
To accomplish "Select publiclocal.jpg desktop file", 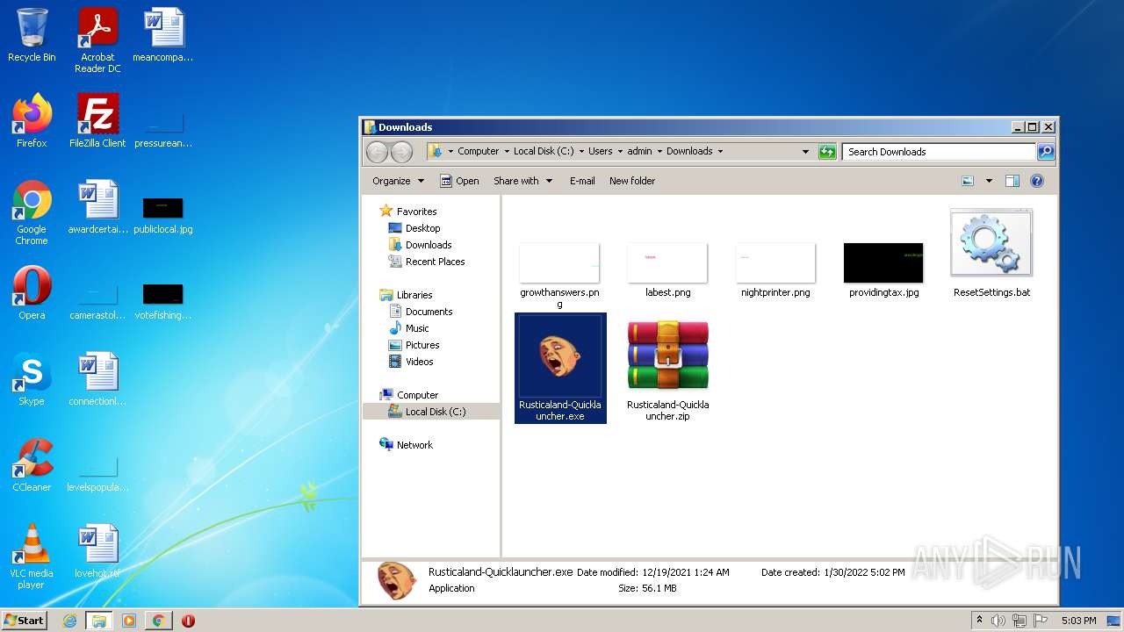I will 163,216.
